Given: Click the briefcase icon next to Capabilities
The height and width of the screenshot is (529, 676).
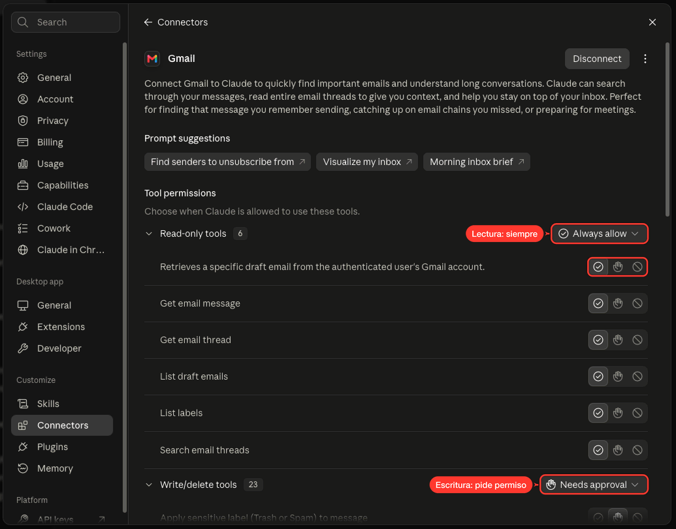Looking at the screenshot, I should [x=23, y=185].
